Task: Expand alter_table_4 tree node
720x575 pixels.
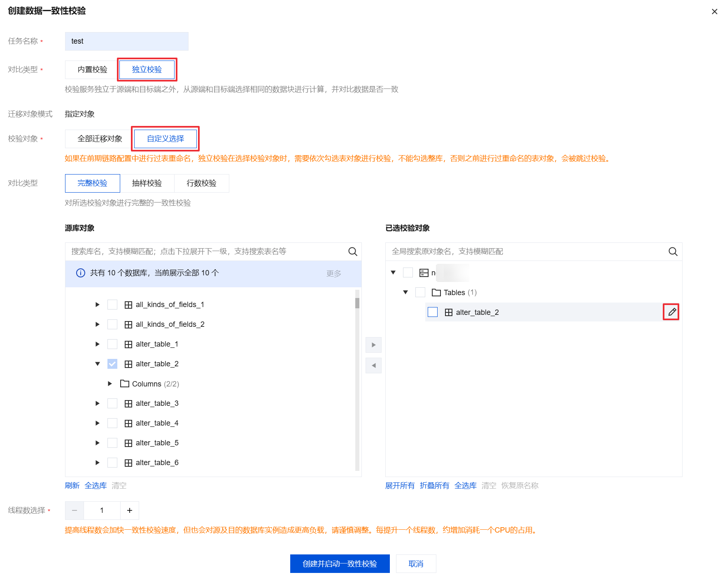Action: (98, 423)
